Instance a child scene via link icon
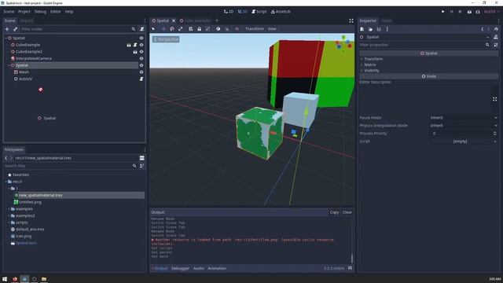The image size is (503, 283). point(15,29)
